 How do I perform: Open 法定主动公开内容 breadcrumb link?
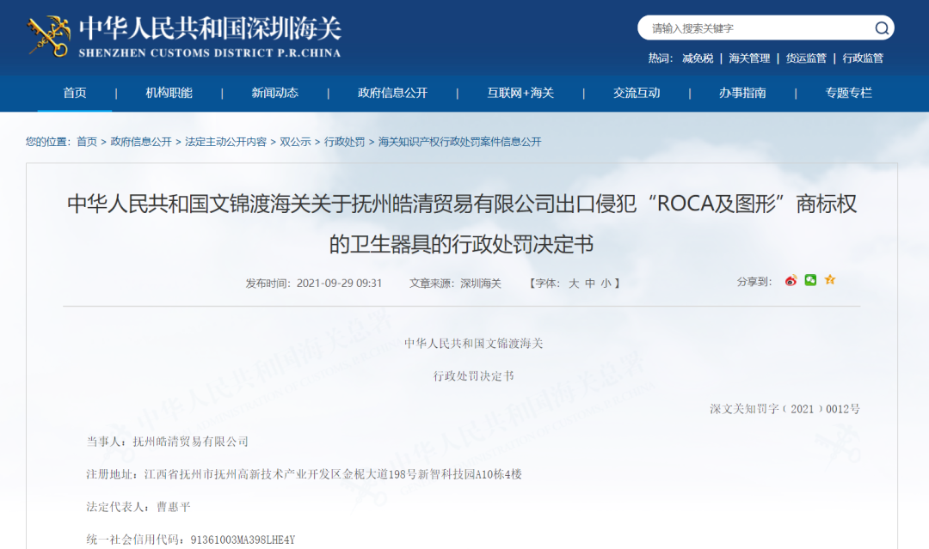click(x=225, y=142)
